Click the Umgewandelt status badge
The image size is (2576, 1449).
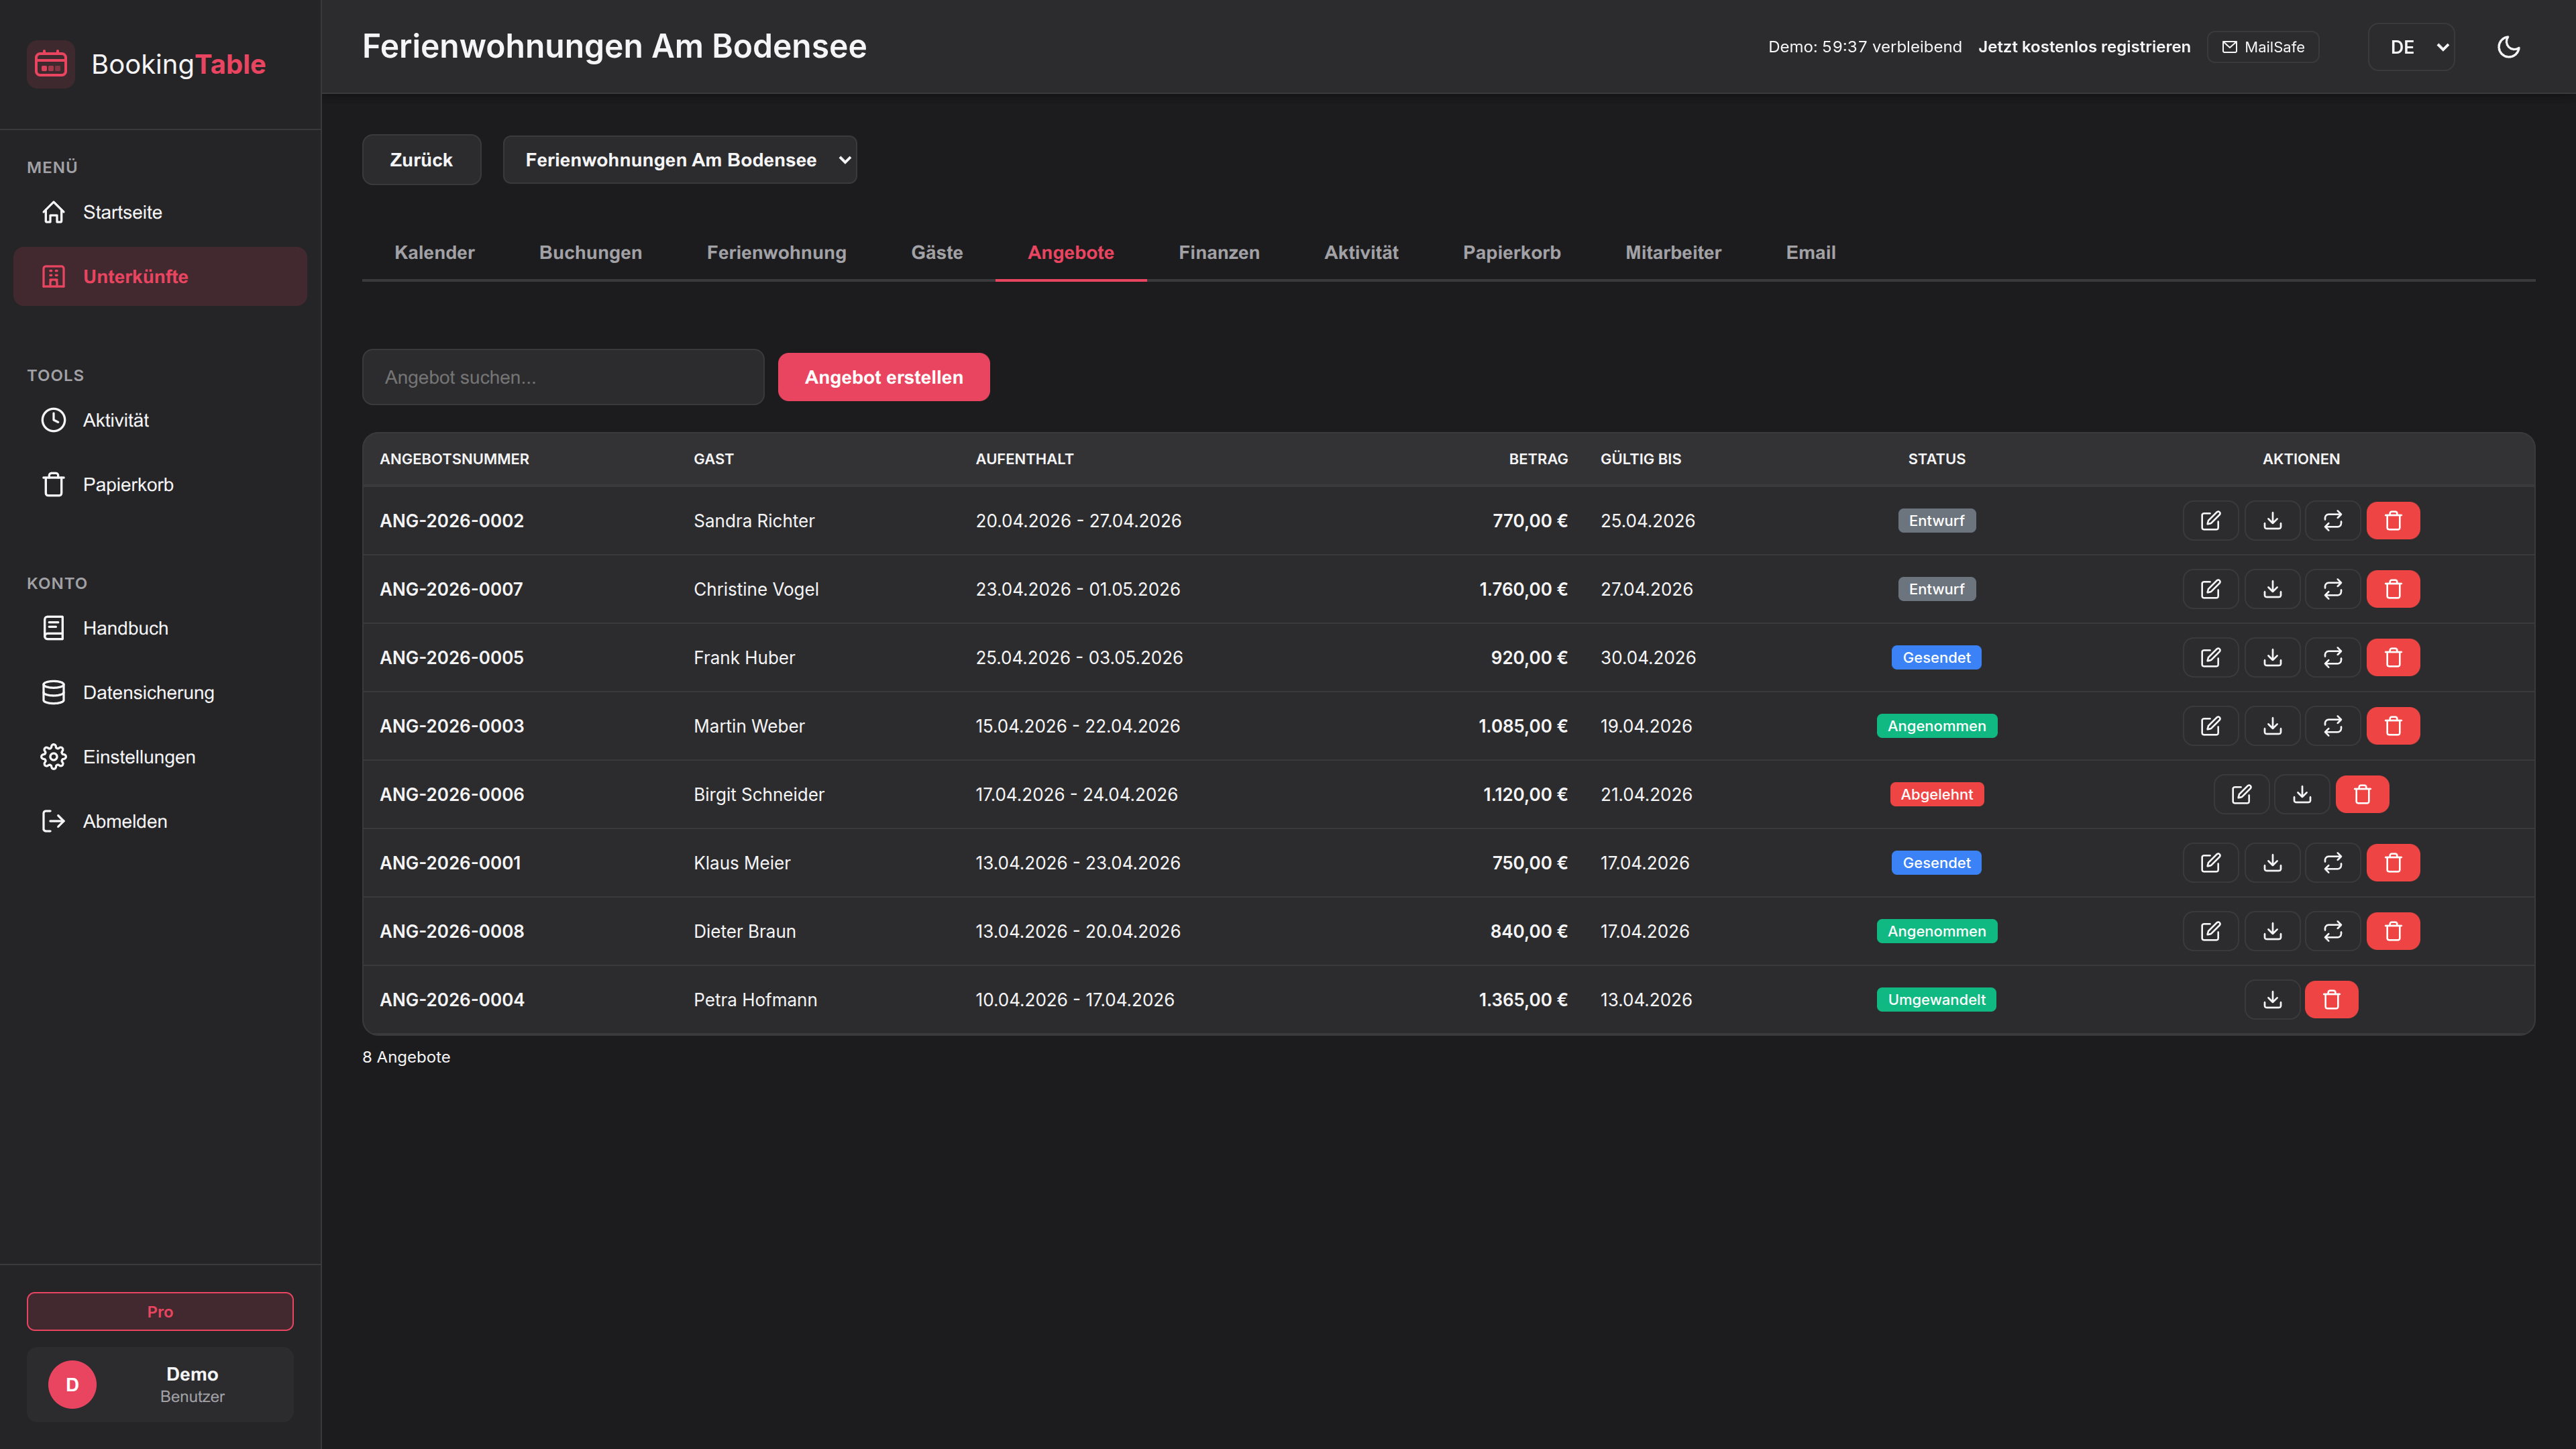pyautogui.click(x=1936, y=1000)
